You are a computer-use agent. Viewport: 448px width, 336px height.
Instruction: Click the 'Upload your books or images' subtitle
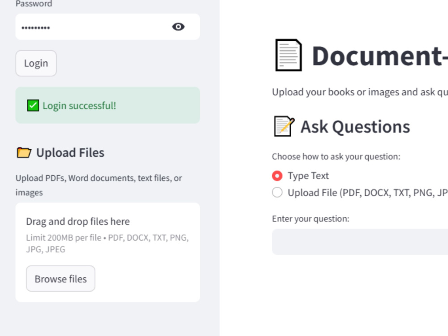pyautogui.click(x=360, y=92)
